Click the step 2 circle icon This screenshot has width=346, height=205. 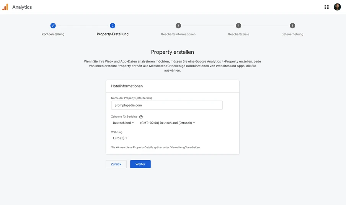[113, 26]
